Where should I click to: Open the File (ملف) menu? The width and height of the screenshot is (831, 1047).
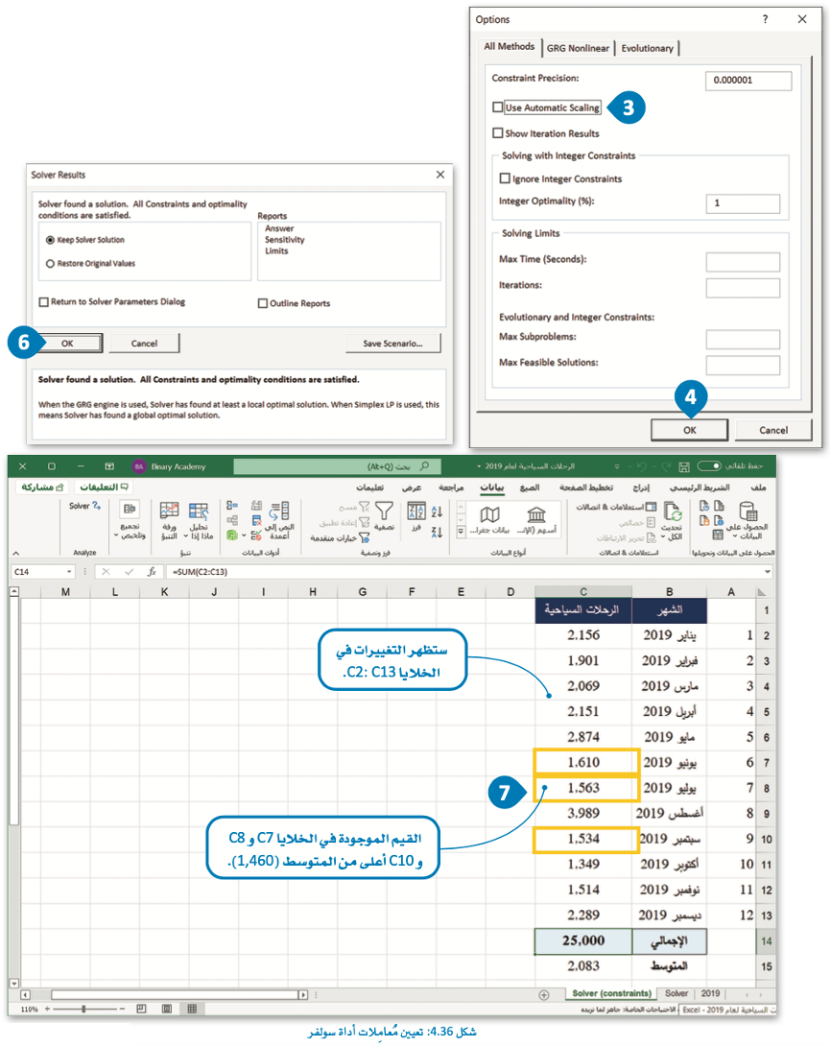758,488
